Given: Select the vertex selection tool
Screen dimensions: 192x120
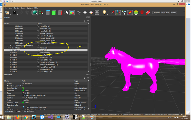Looking at the screenshot, I should [x=41, y=13].
